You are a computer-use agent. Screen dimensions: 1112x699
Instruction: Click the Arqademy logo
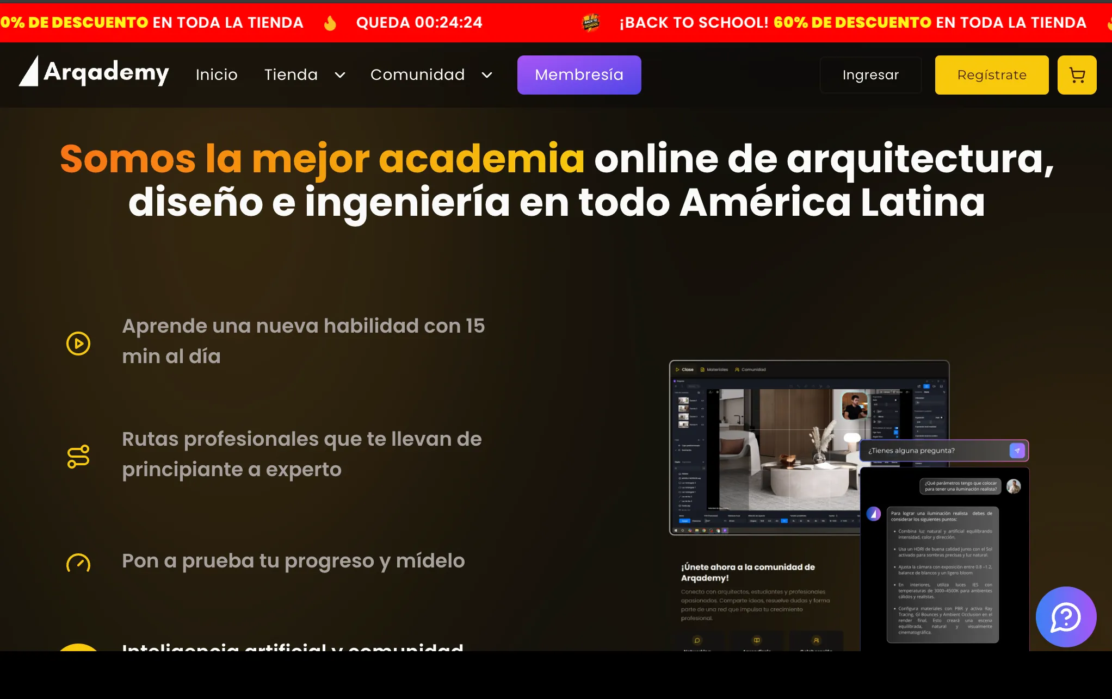[94, 72]
